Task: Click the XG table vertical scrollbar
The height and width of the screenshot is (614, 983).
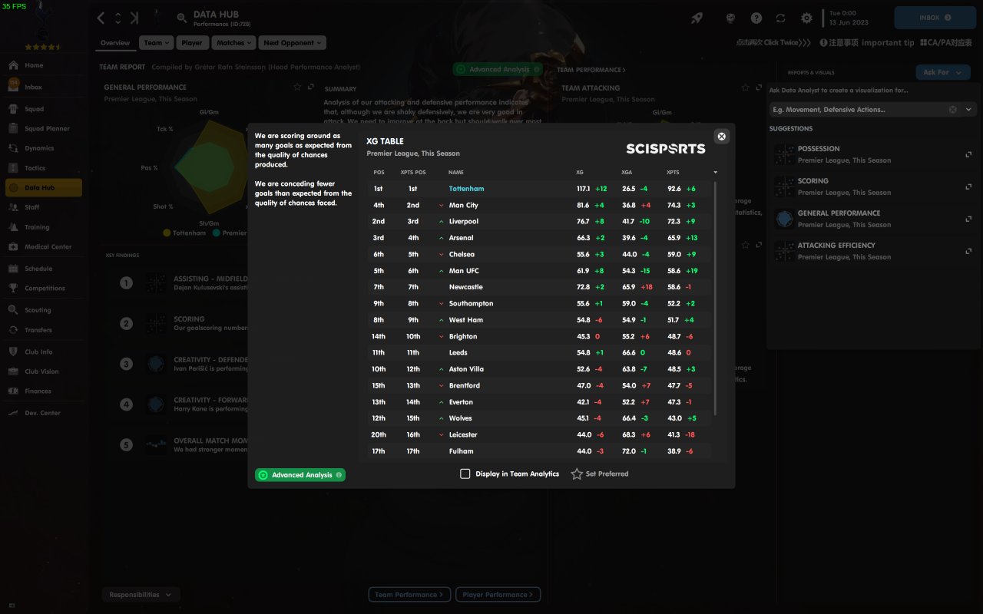Action: click(716, 299)
